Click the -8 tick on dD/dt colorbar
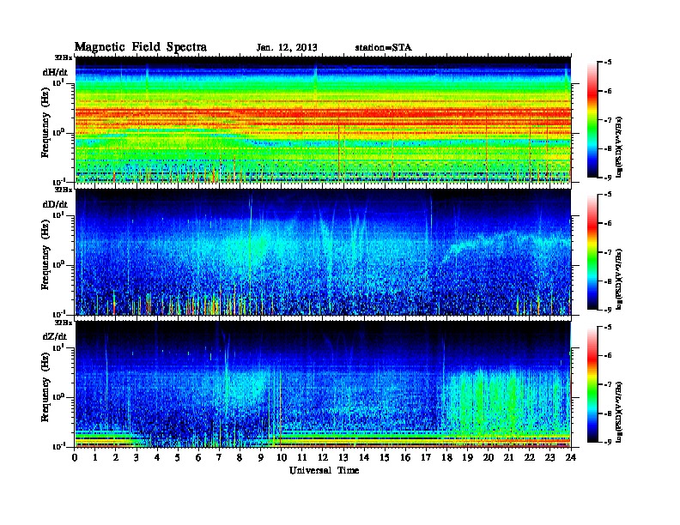Image resolution: width=680 pixels, height=525 pixels. [x=607, y=281]
